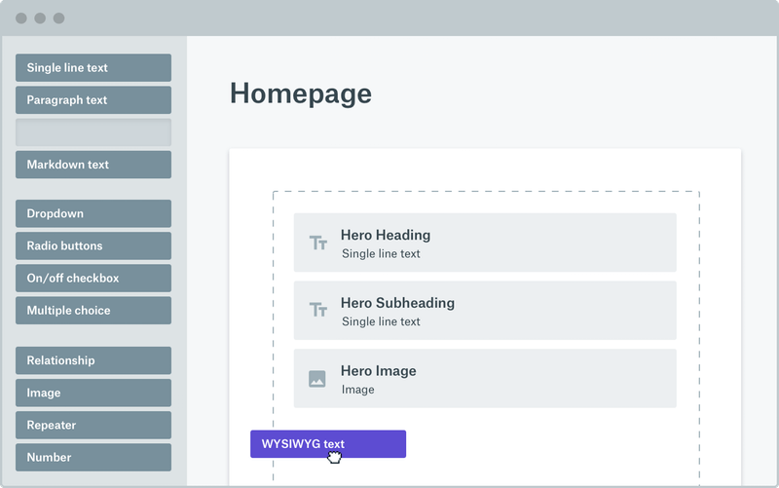The height and width of the screenshot is (488, 779).
Task: Choose the Paragraph text field type
Action: (93, 100)
